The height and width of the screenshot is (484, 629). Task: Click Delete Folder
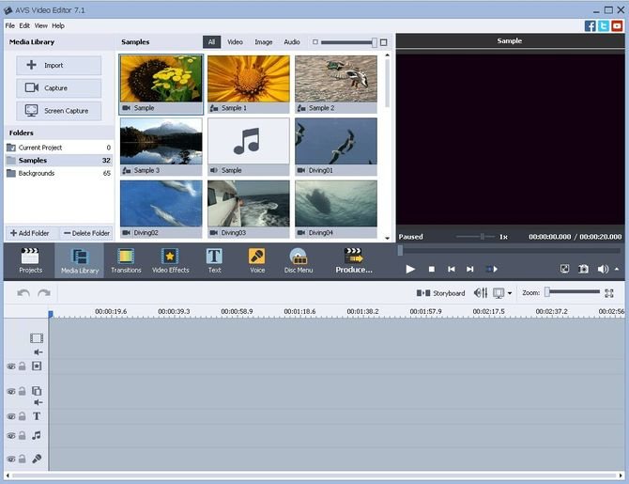[x=86, y=233]
